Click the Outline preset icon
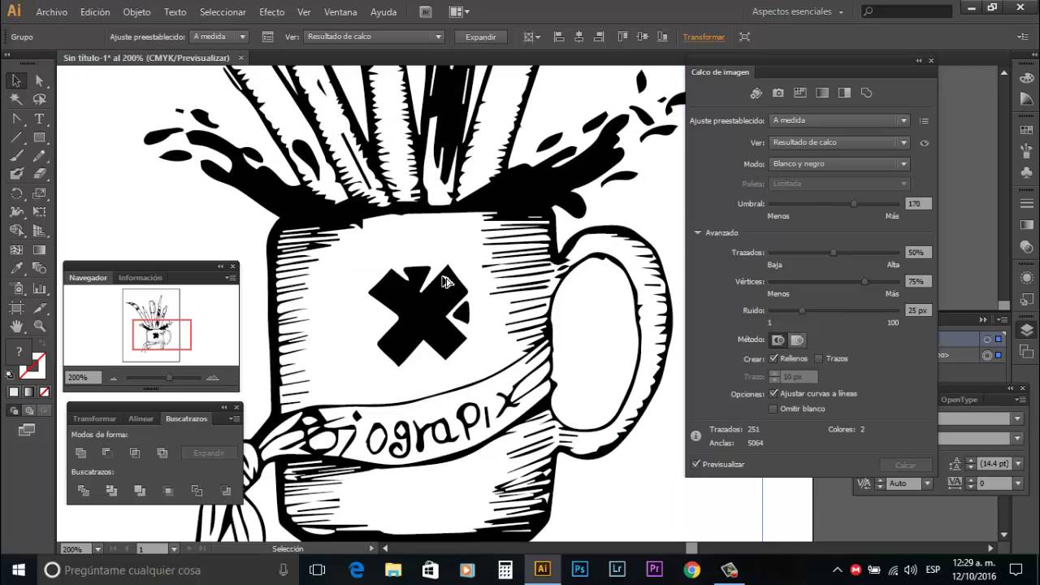The height and width of the screenshot is (585, 1040). tap(866, 93)
